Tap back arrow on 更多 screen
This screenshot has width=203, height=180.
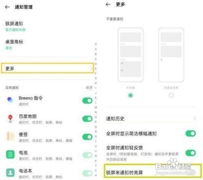[108, 4]
